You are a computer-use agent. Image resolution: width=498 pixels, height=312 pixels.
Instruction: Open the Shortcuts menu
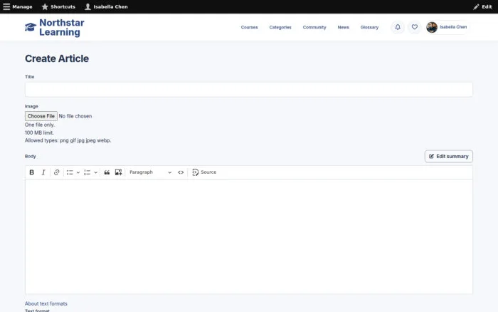[58, 6]
